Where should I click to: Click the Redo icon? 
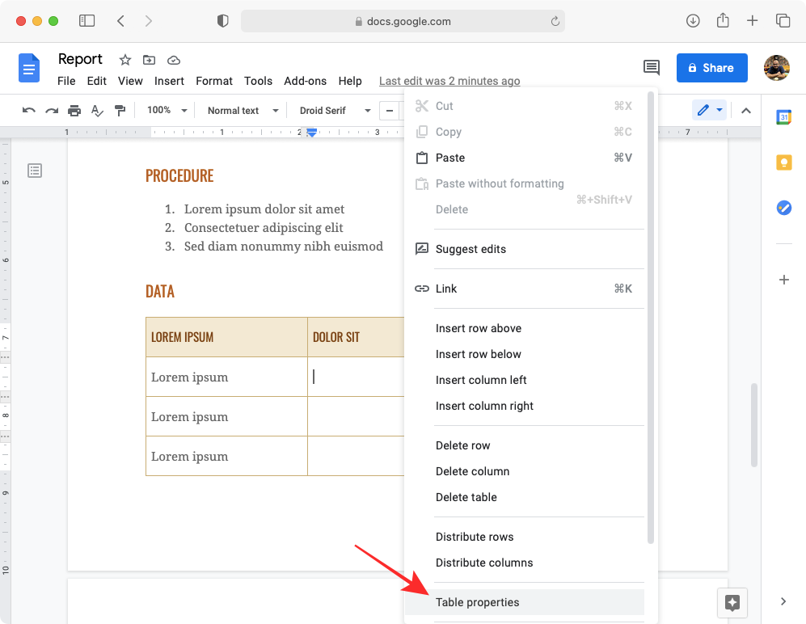point(51,110)
